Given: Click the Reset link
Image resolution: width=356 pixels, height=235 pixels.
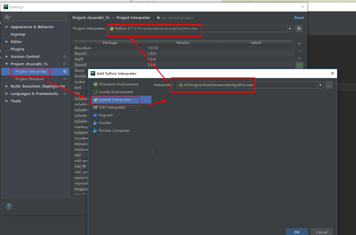Looking at the screenshot, I should click(x=299, y=18).
